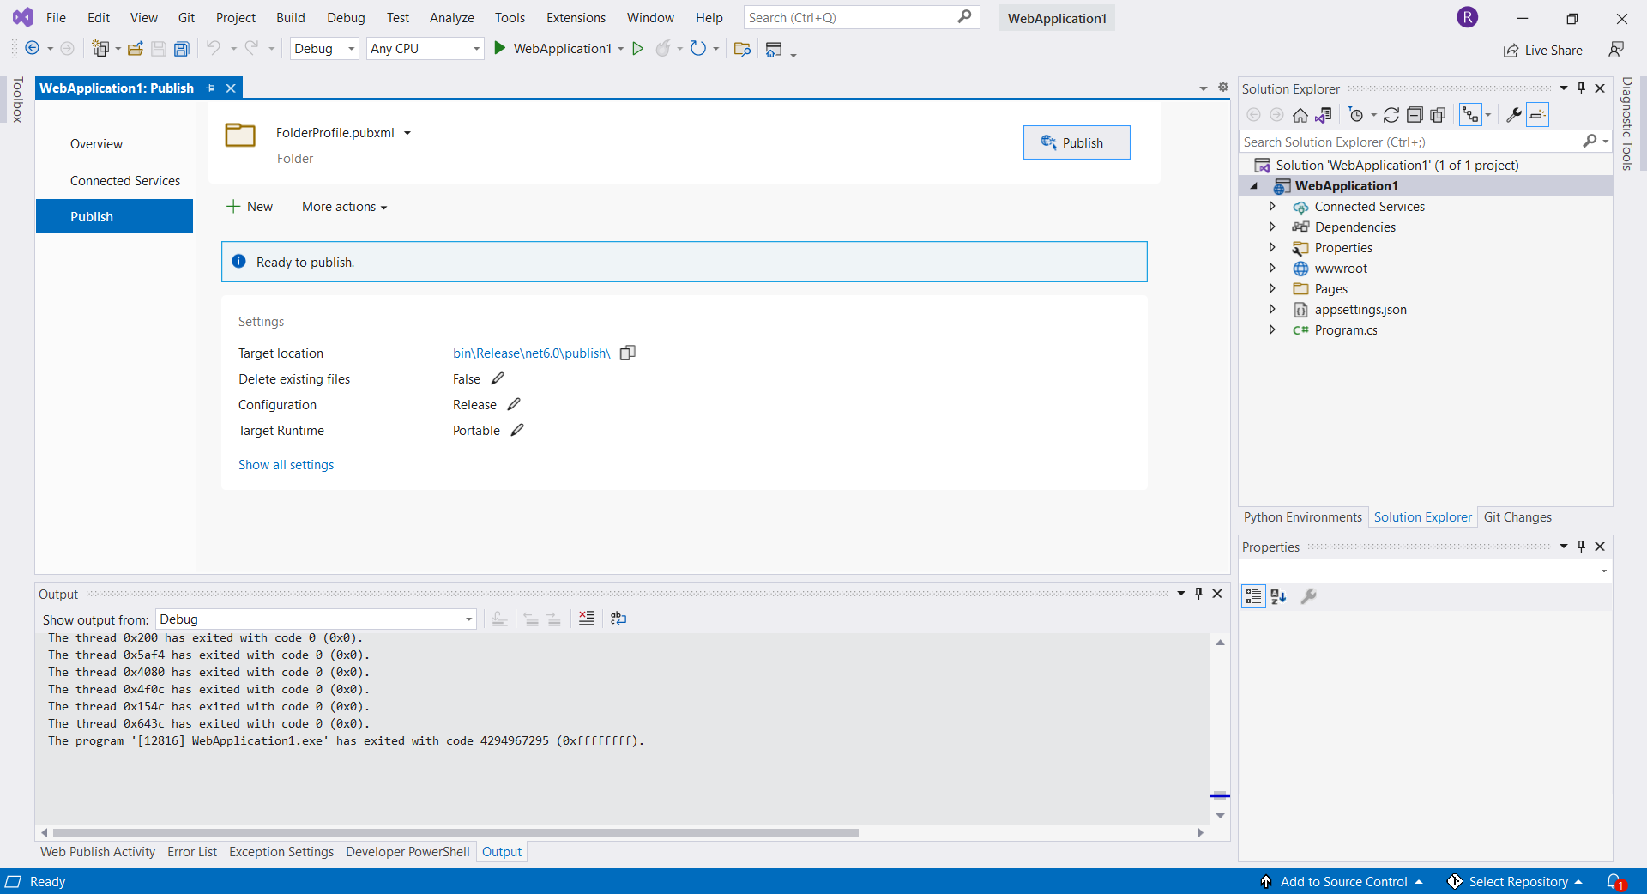Image resolution: width=1647 pixels, height=894 pixels.
Task: Open the Publish tab settings gear icon
Action: click(x=1223, y=88)
